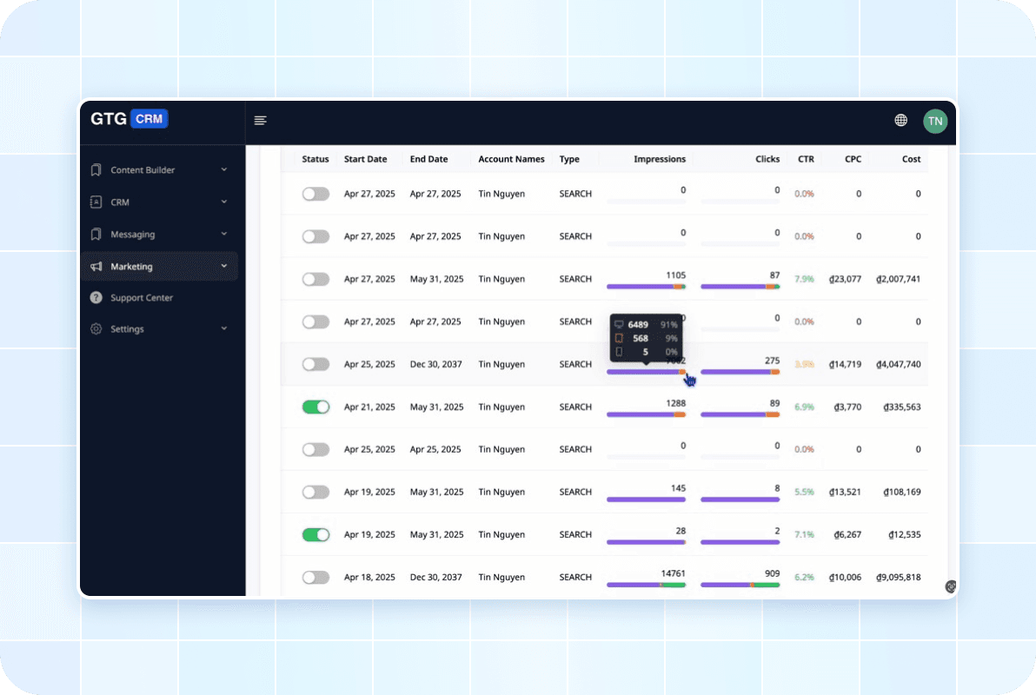This screenshot has height=695, width=1036.
Task: Open the Support Center menu item
Action: click(x=159, y=297)
